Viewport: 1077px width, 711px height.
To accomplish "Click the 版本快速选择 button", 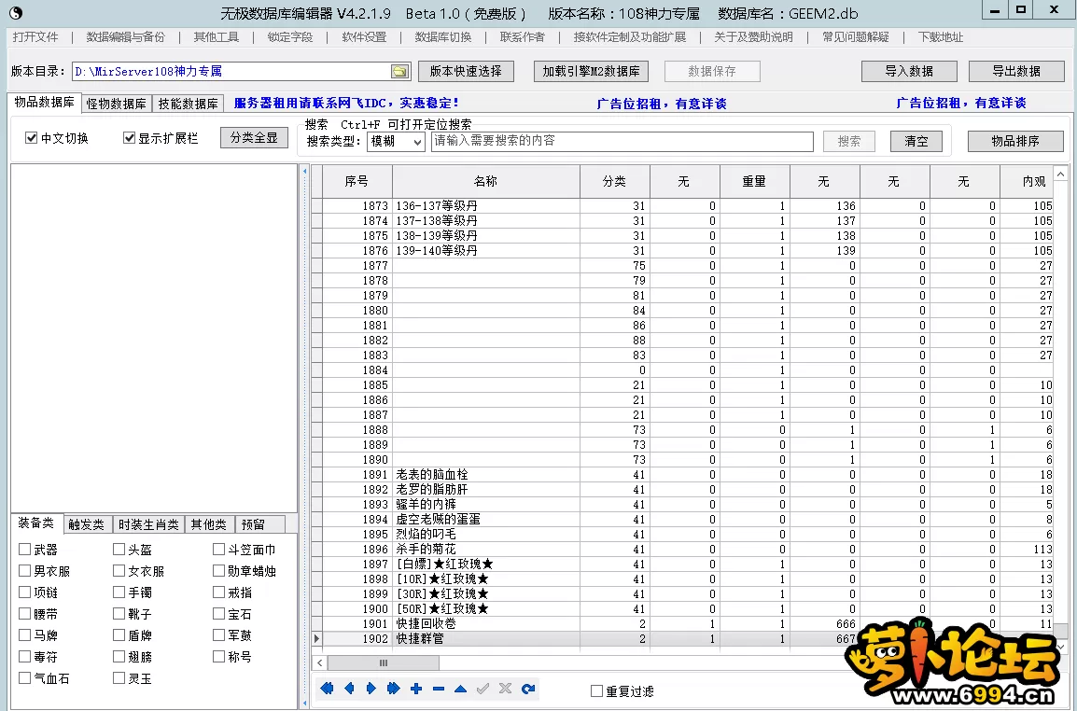I will coord(466,72).
